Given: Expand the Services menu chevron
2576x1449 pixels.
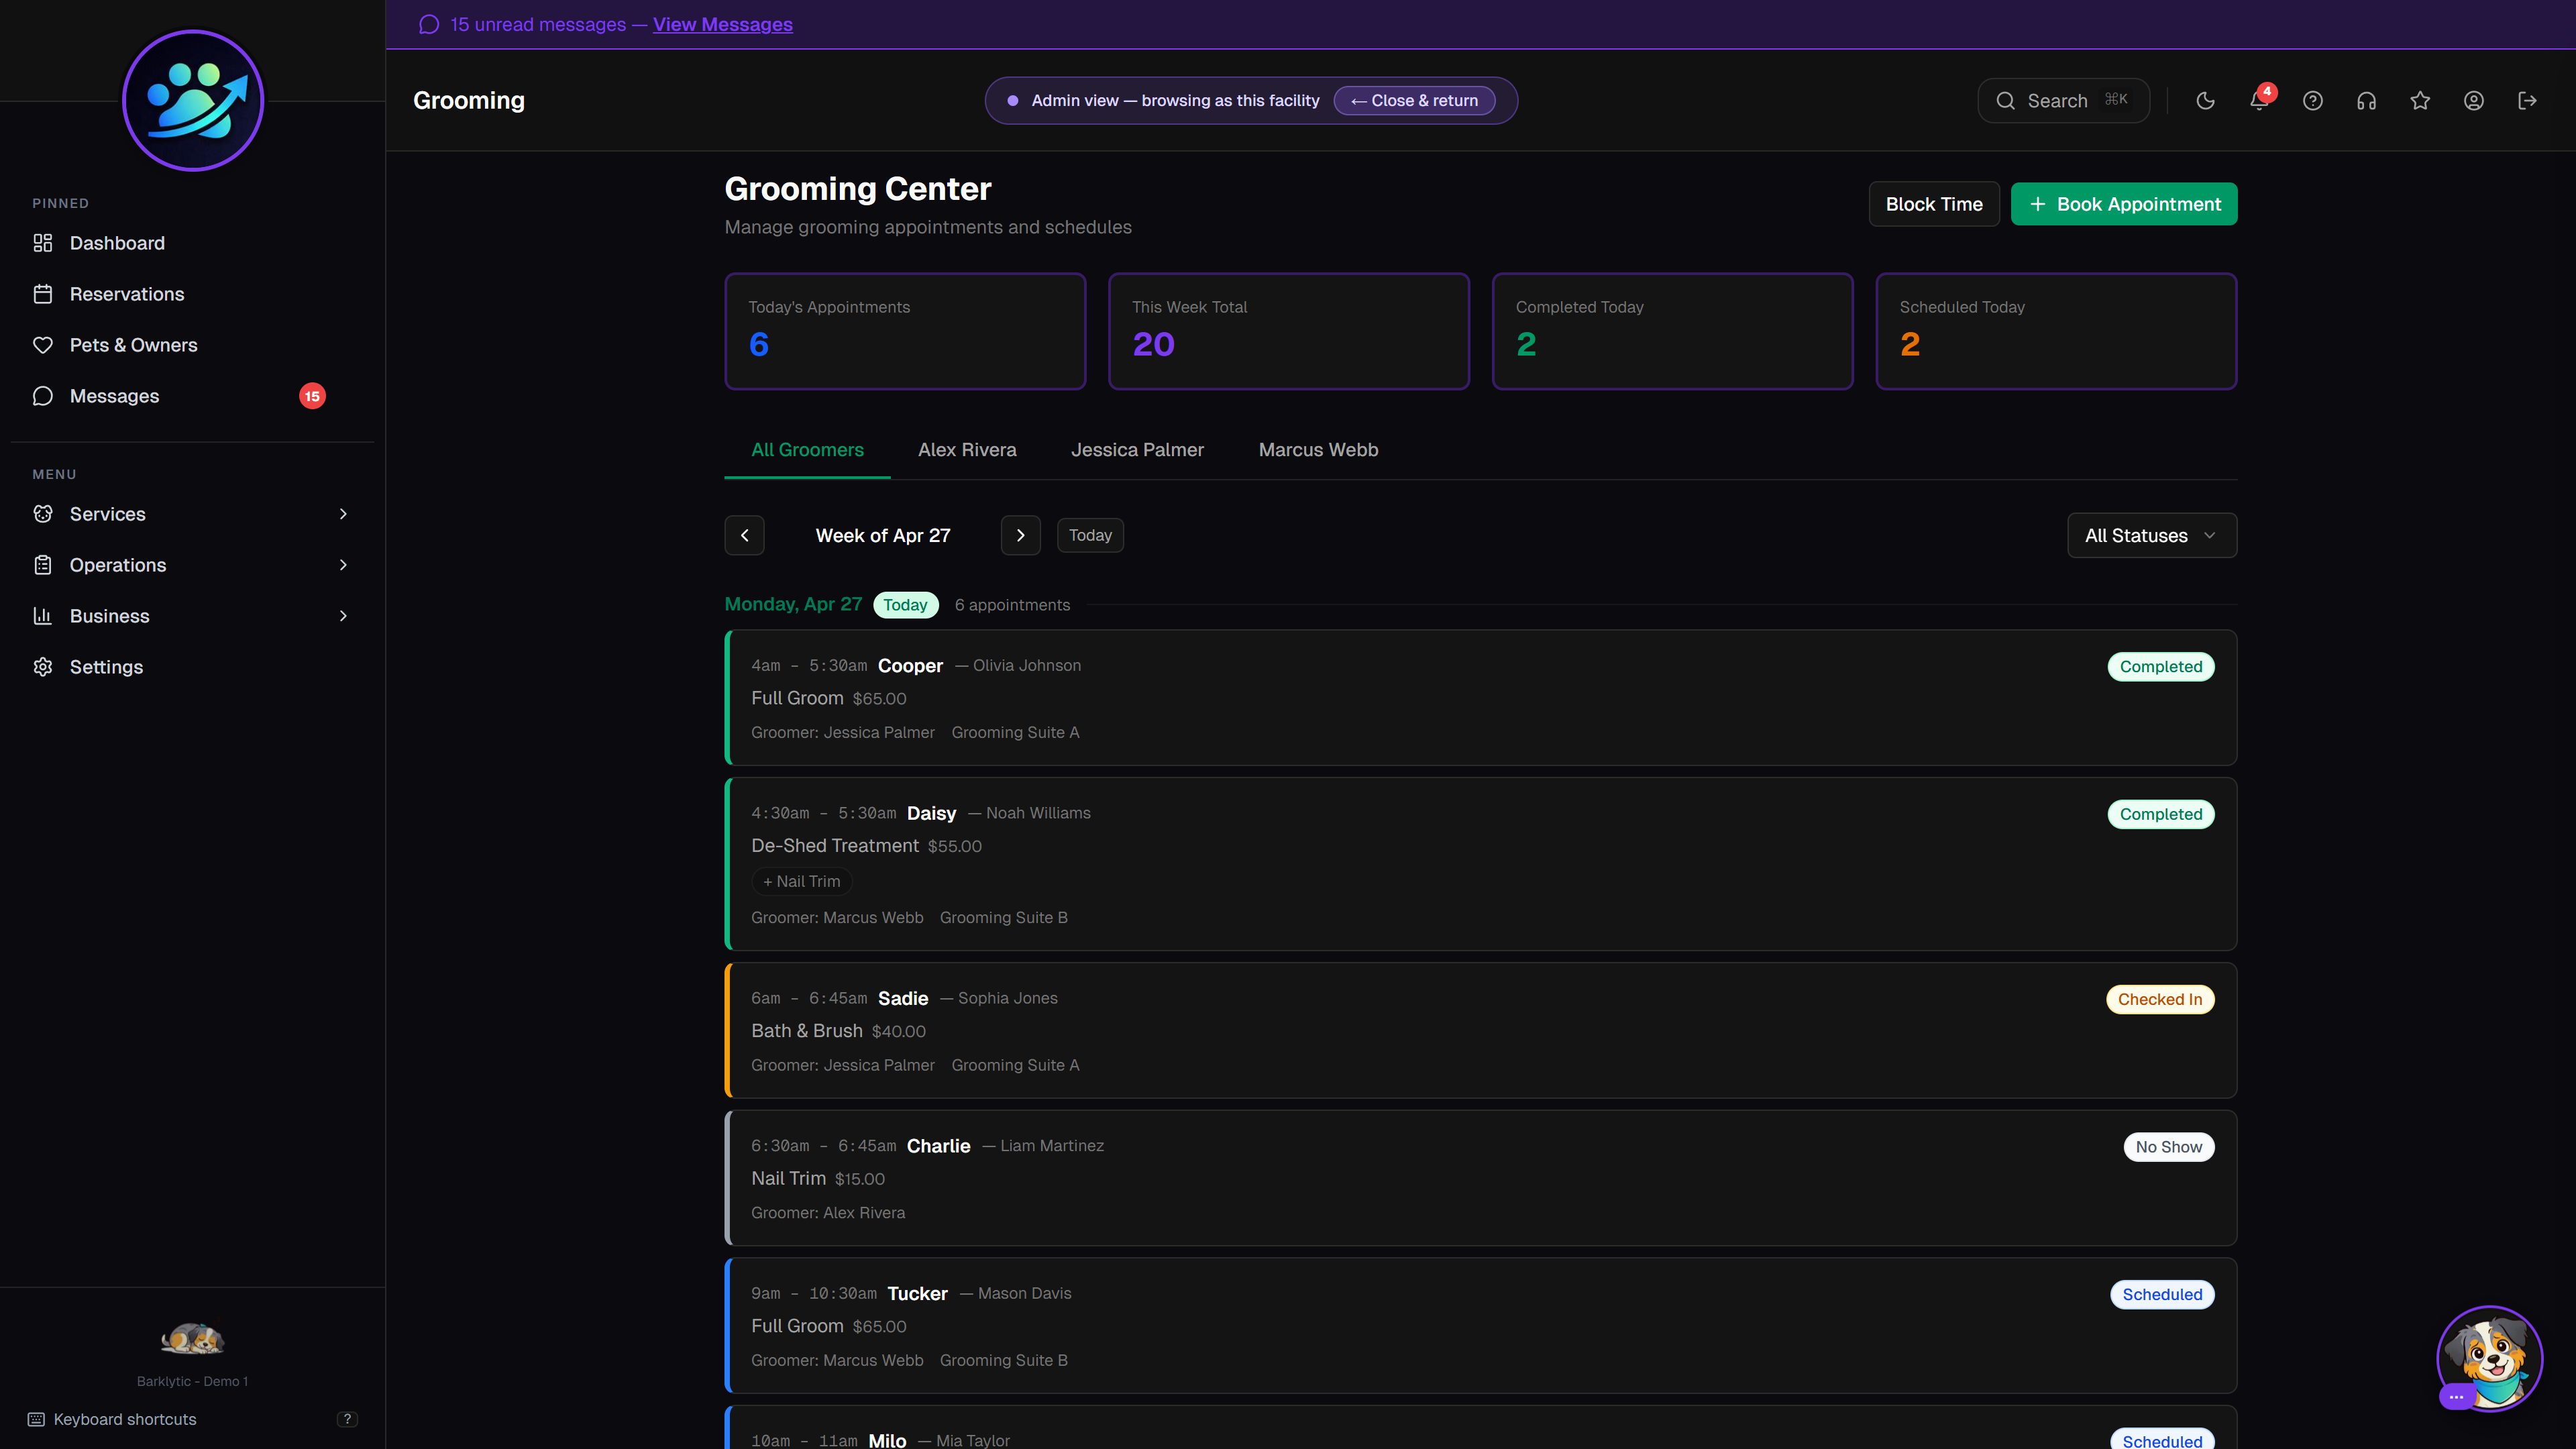Looking at the screenshot, I should (x=343, y=514).
